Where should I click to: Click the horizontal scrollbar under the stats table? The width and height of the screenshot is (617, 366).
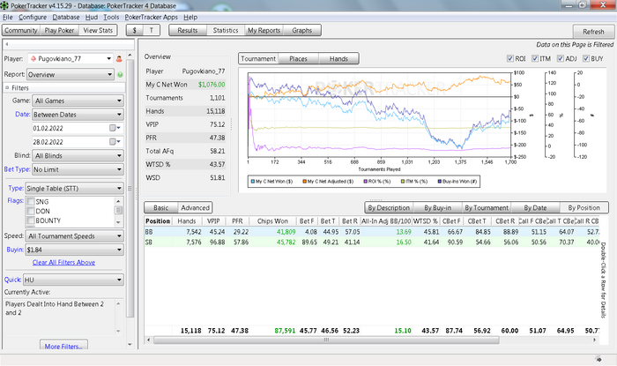326,340
